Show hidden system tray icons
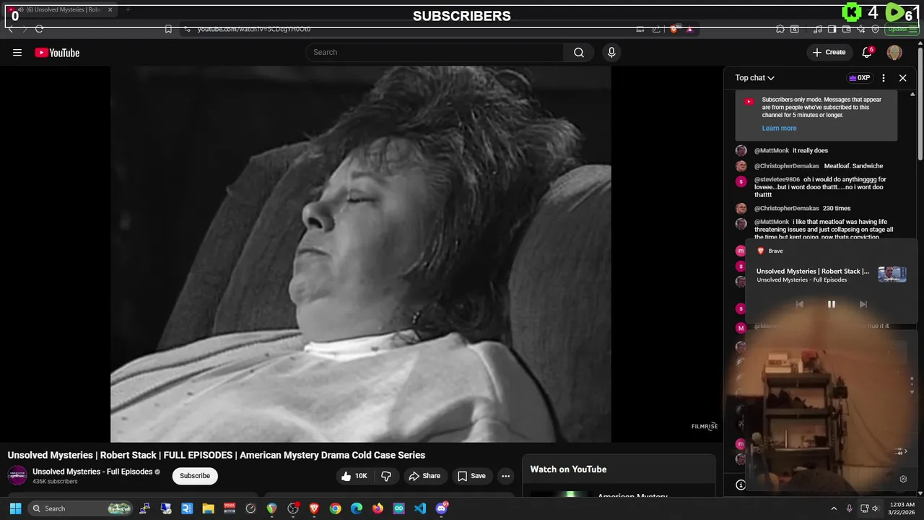Viewport: 924px width, 520px height. pos(834,508)
